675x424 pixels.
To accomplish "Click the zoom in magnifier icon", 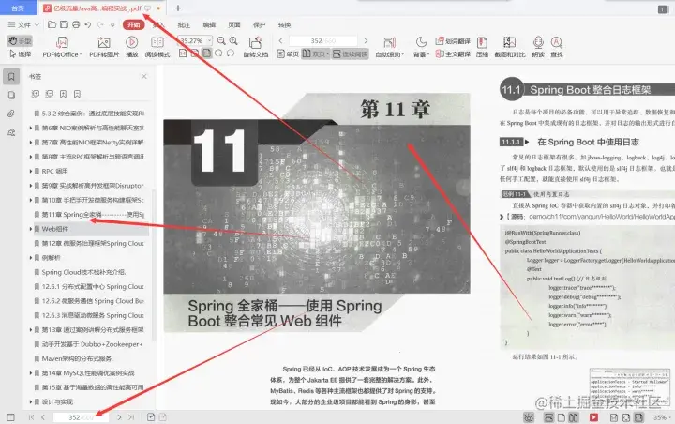I will [233, 41].
